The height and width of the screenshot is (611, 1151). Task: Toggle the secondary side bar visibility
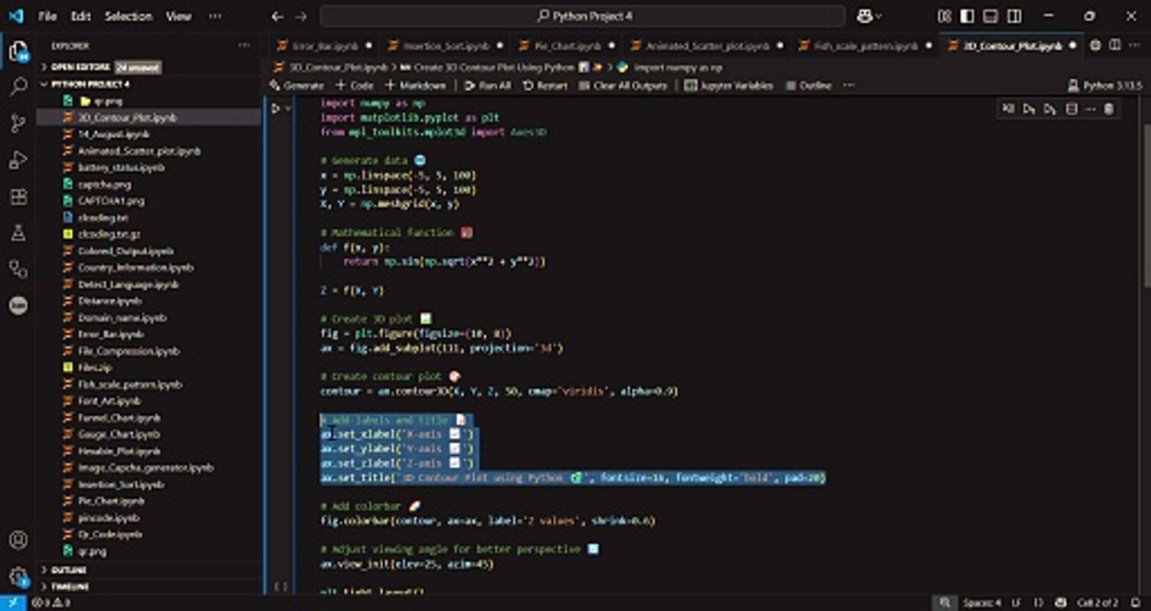coord(1014,16)
